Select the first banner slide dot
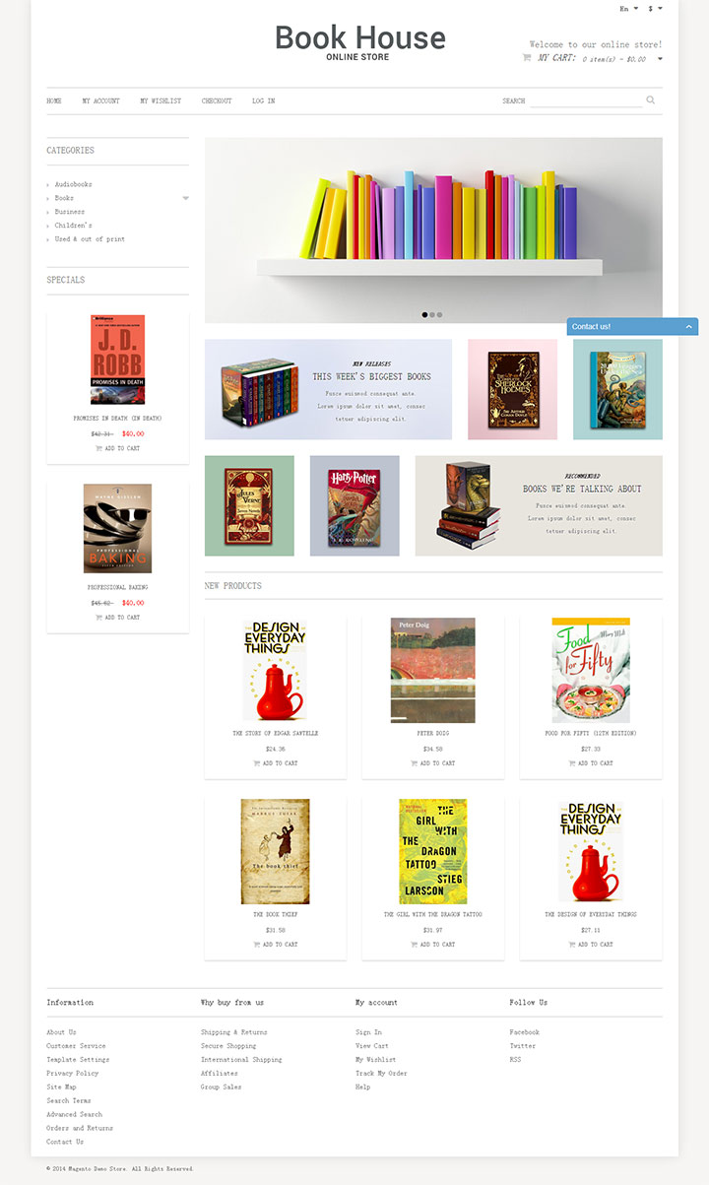709x1185 pixels. [x=424, y=315]
